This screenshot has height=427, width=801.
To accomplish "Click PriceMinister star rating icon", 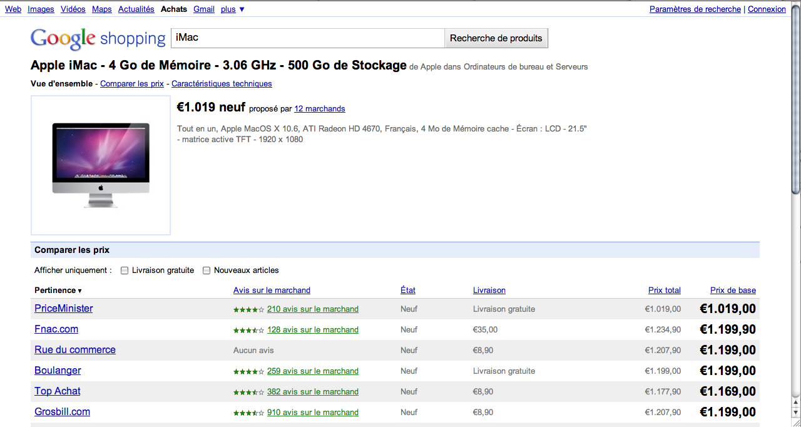I will (248, 309).
